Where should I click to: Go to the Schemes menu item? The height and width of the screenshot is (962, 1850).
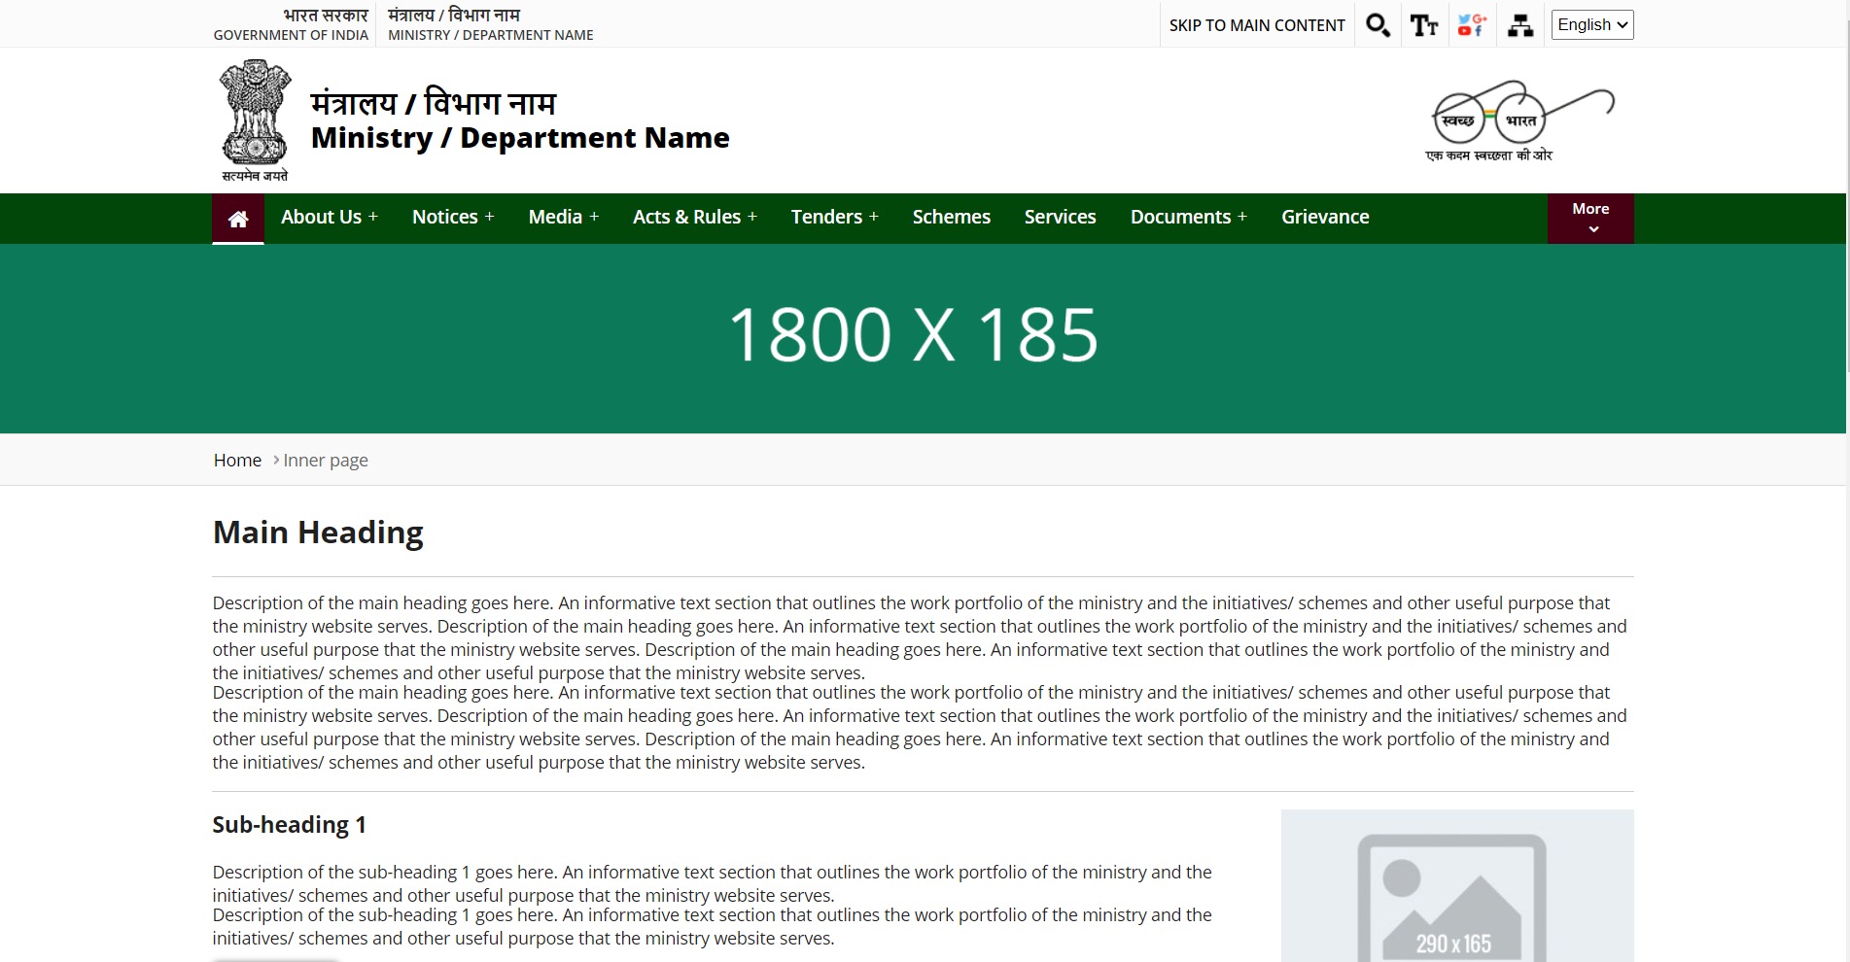(951, 218)
